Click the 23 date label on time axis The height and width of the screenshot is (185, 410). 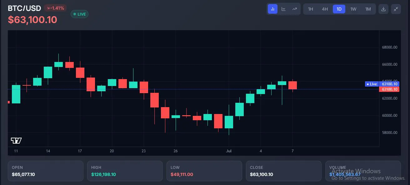[x=144, y=151]
